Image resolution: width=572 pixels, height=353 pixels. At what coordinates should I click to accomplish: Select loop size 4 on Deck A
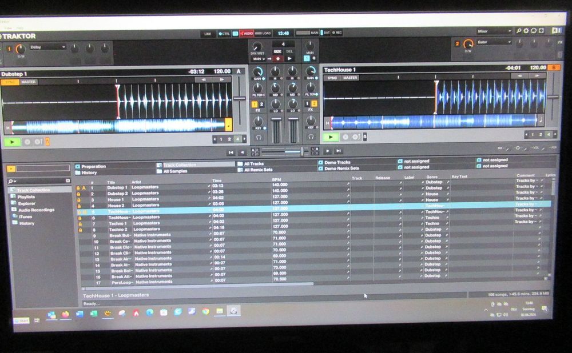[x=237, y=139]
